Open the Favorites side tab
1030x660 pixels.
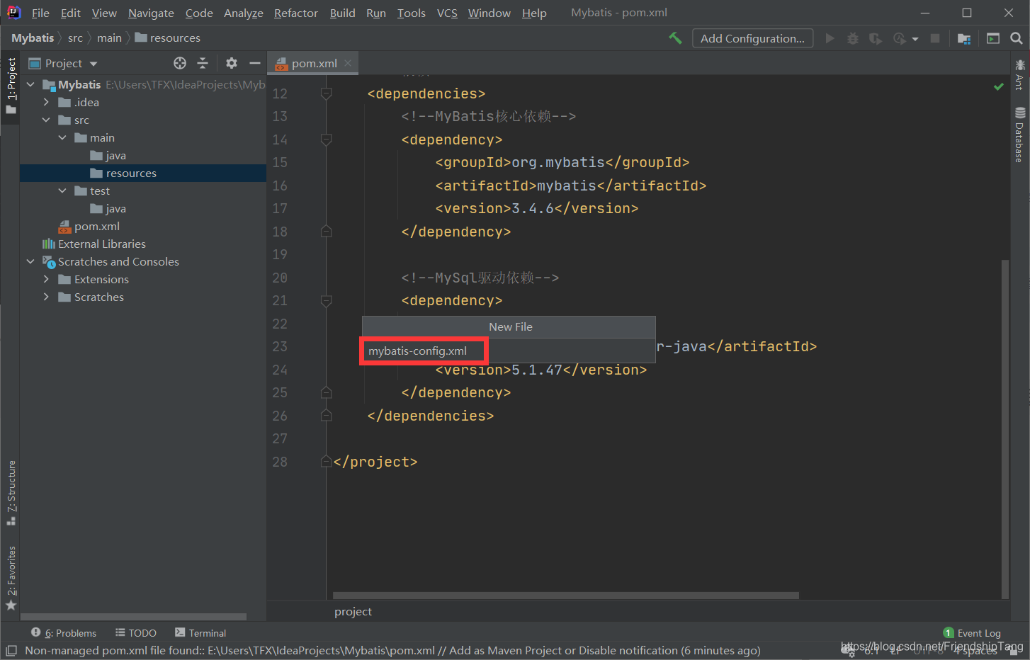click(x=11, y=577)
